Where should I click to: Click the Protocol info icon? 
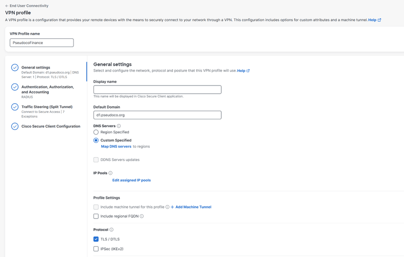coord(111,229)
